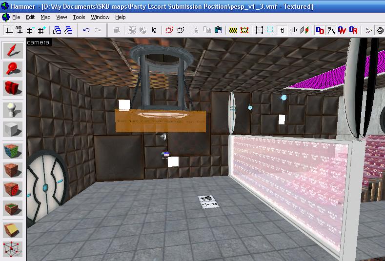Toggle auto visgroups 'Oa' icon

tap(353, 30)
